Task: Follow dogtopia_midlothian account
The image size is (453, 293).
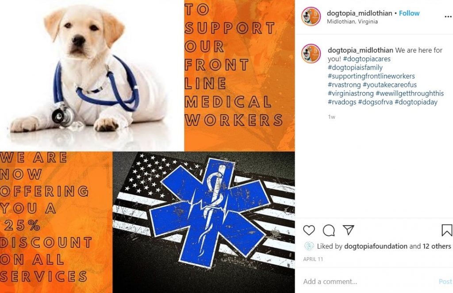Action: click(x=409, y=13)
